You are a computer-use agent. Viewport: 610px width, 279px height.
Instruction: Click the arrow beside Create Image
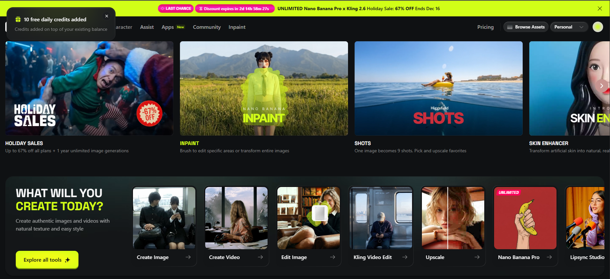coord(188,257)
